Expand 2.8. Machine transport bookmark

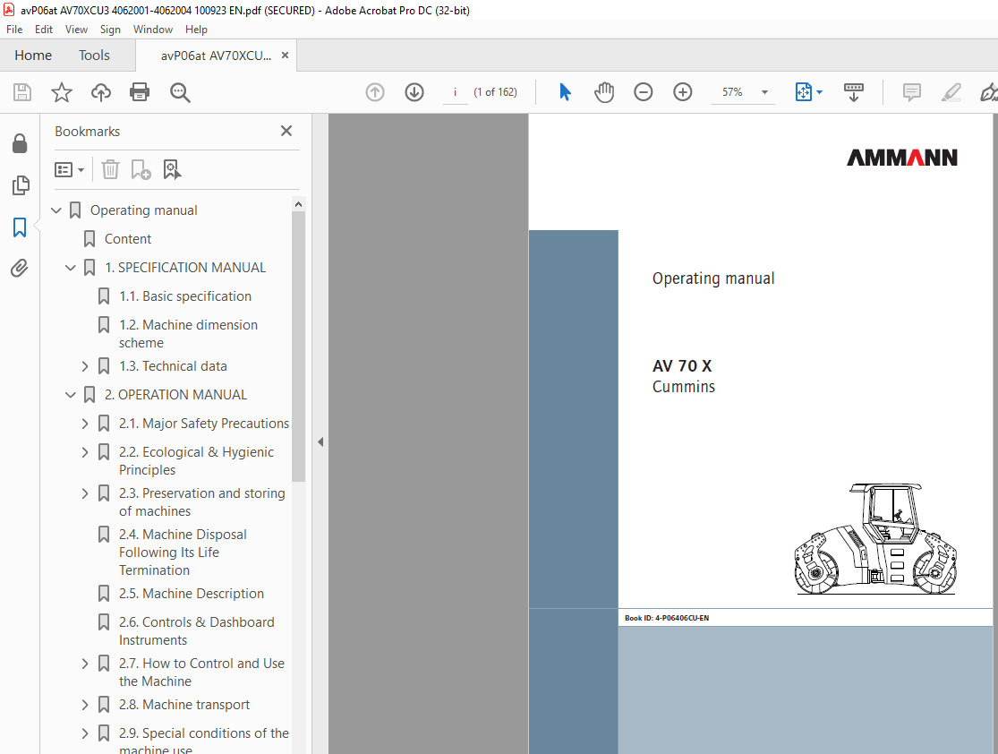(85, 705)
